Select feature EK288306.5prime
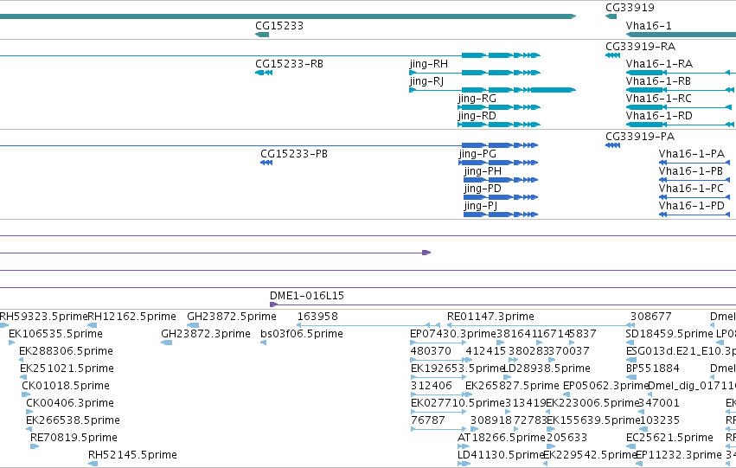The image size is (736, 468). [x=67, y=351]
